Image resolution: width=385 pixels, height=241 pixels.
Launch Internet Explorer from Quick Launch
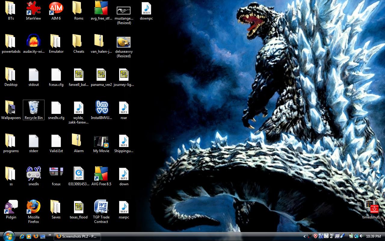[x=22, y=236]
